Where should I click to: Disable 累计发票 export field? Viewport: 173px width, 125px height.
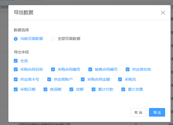(x=124, y=89)
